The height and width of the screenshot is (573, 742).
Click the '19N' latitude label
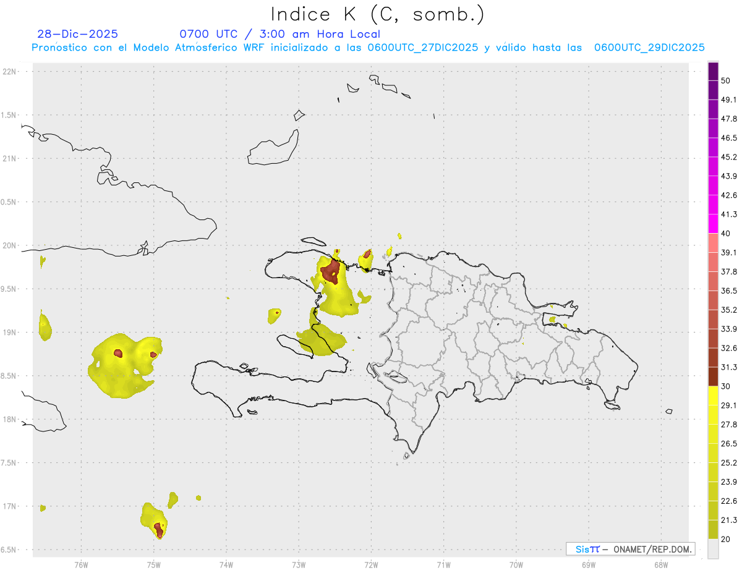point(9,332)
